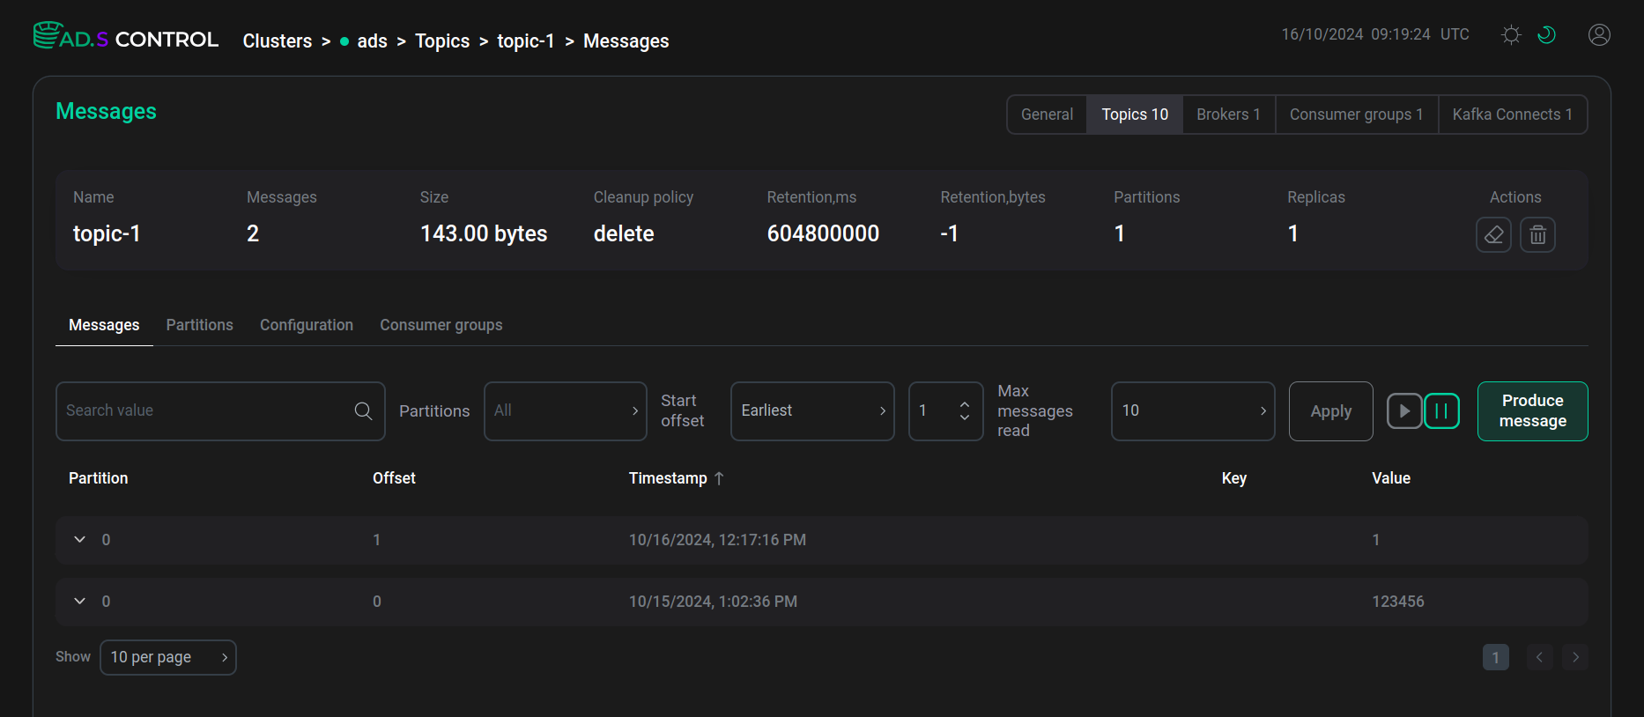Click the Messages breadcrumb

pos(626,41)
